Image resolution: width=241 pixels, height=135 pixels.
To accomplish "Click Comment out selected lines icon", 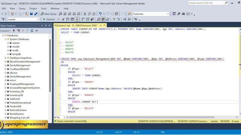I will pyautogui.click(x=114, y=19).
